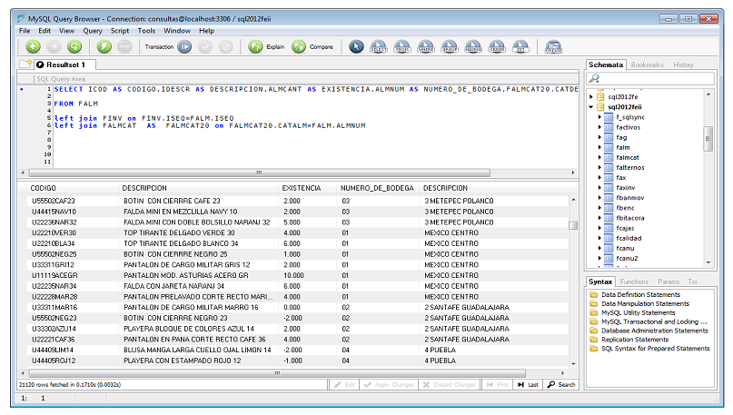The height and width of the screenshot is (415, 733).
Task: Expand the fcalidad table node
Action: tap(599, 238)
